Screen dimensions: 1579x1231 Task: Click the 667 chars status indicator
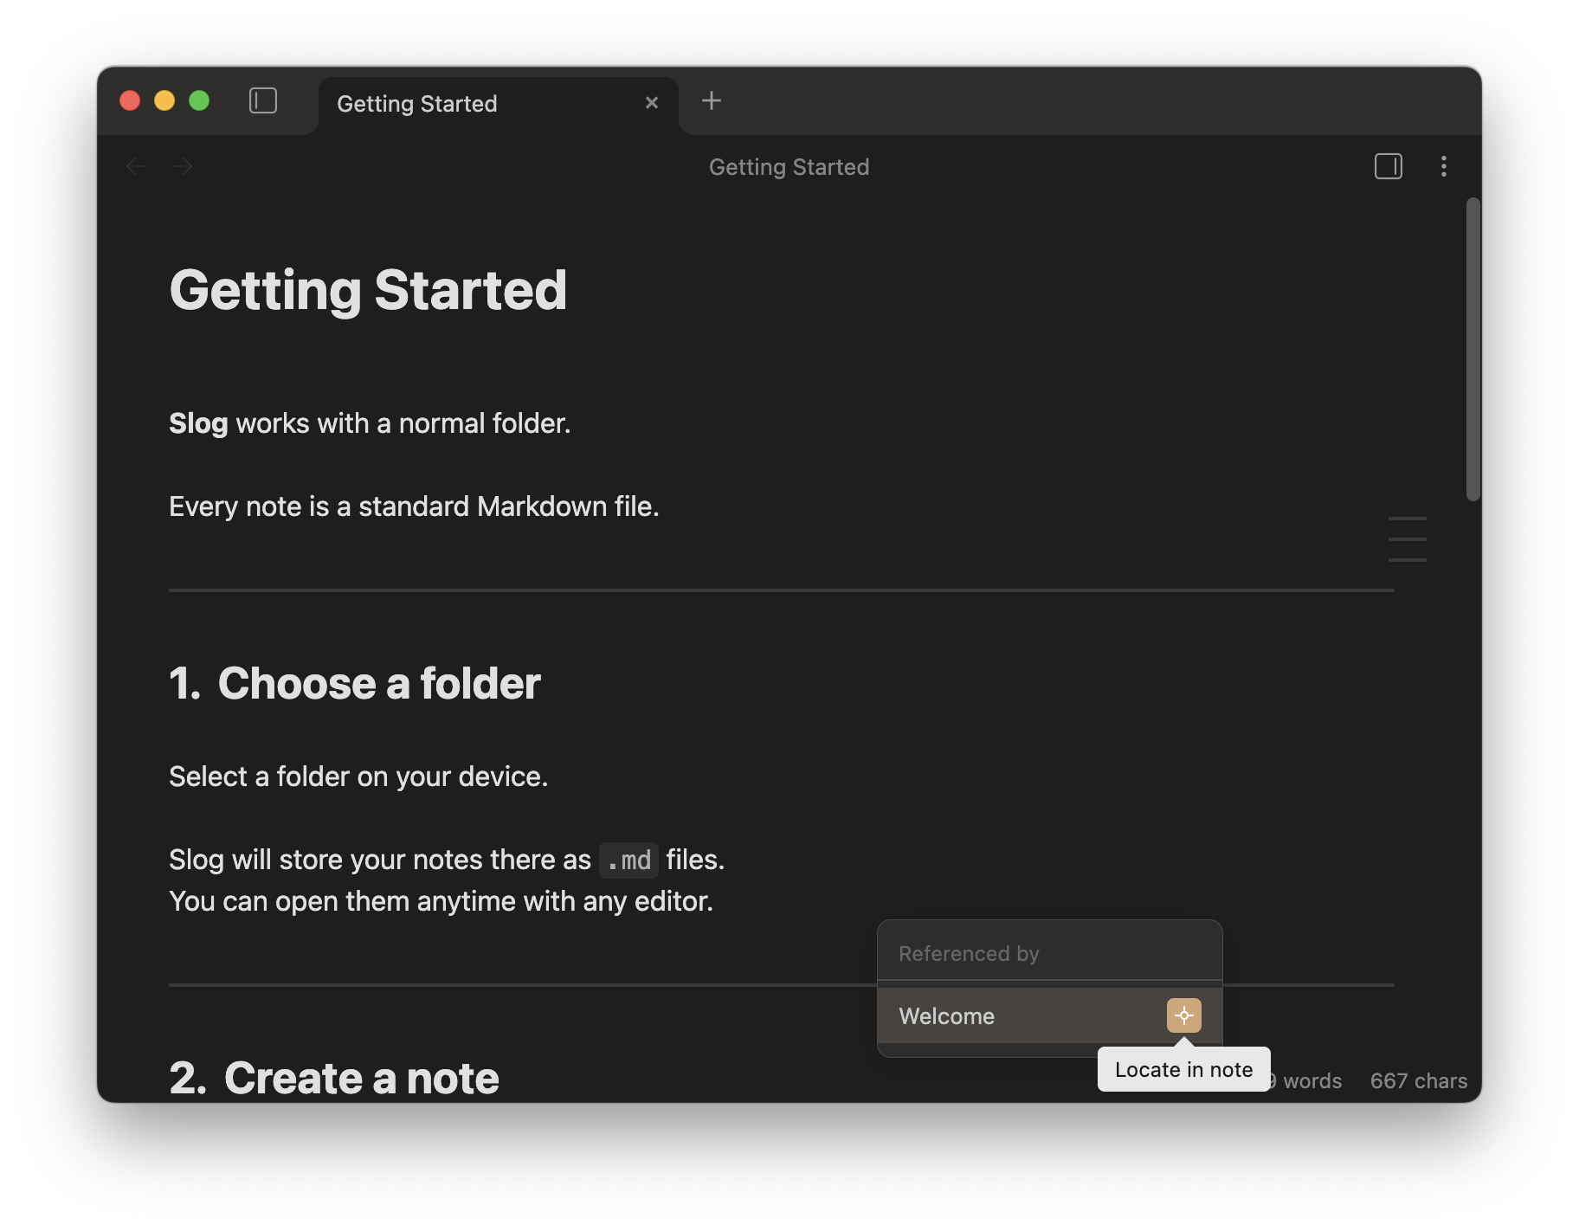pos(1418,1080)
